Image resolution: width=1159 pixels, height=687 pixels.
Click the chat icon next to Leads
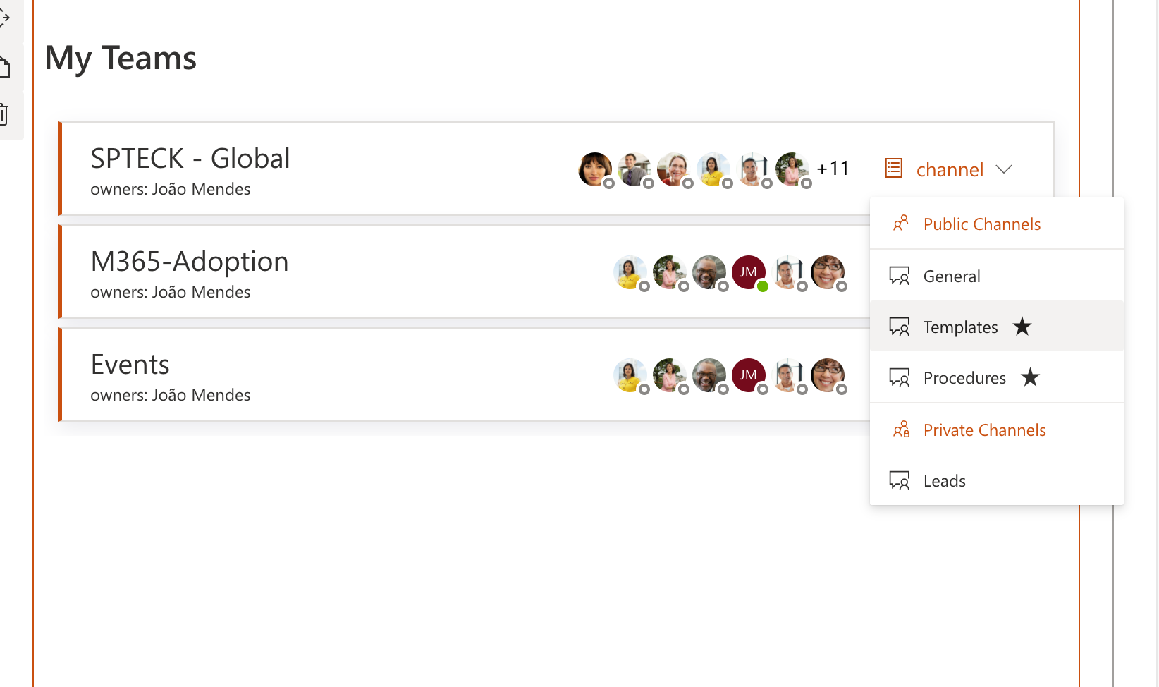900,480
